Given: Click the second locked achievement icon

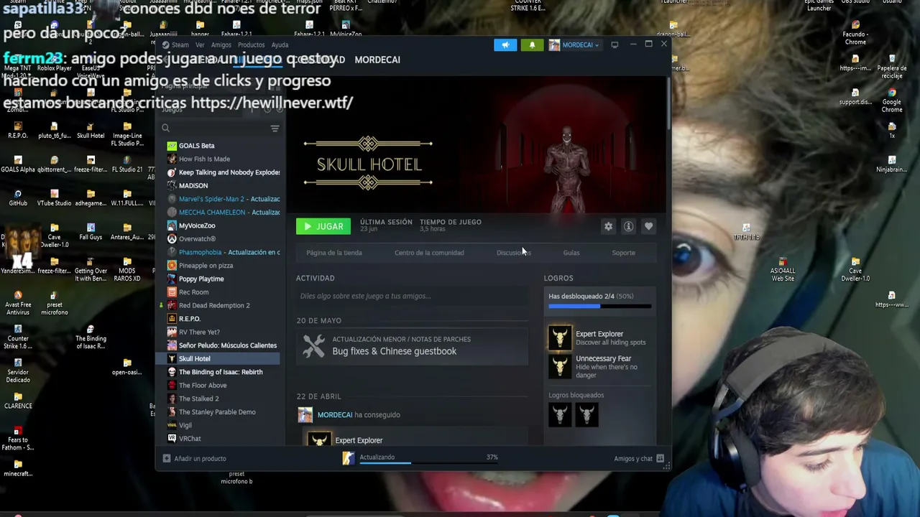Looking at the screenshot, I should pos(586,414).
